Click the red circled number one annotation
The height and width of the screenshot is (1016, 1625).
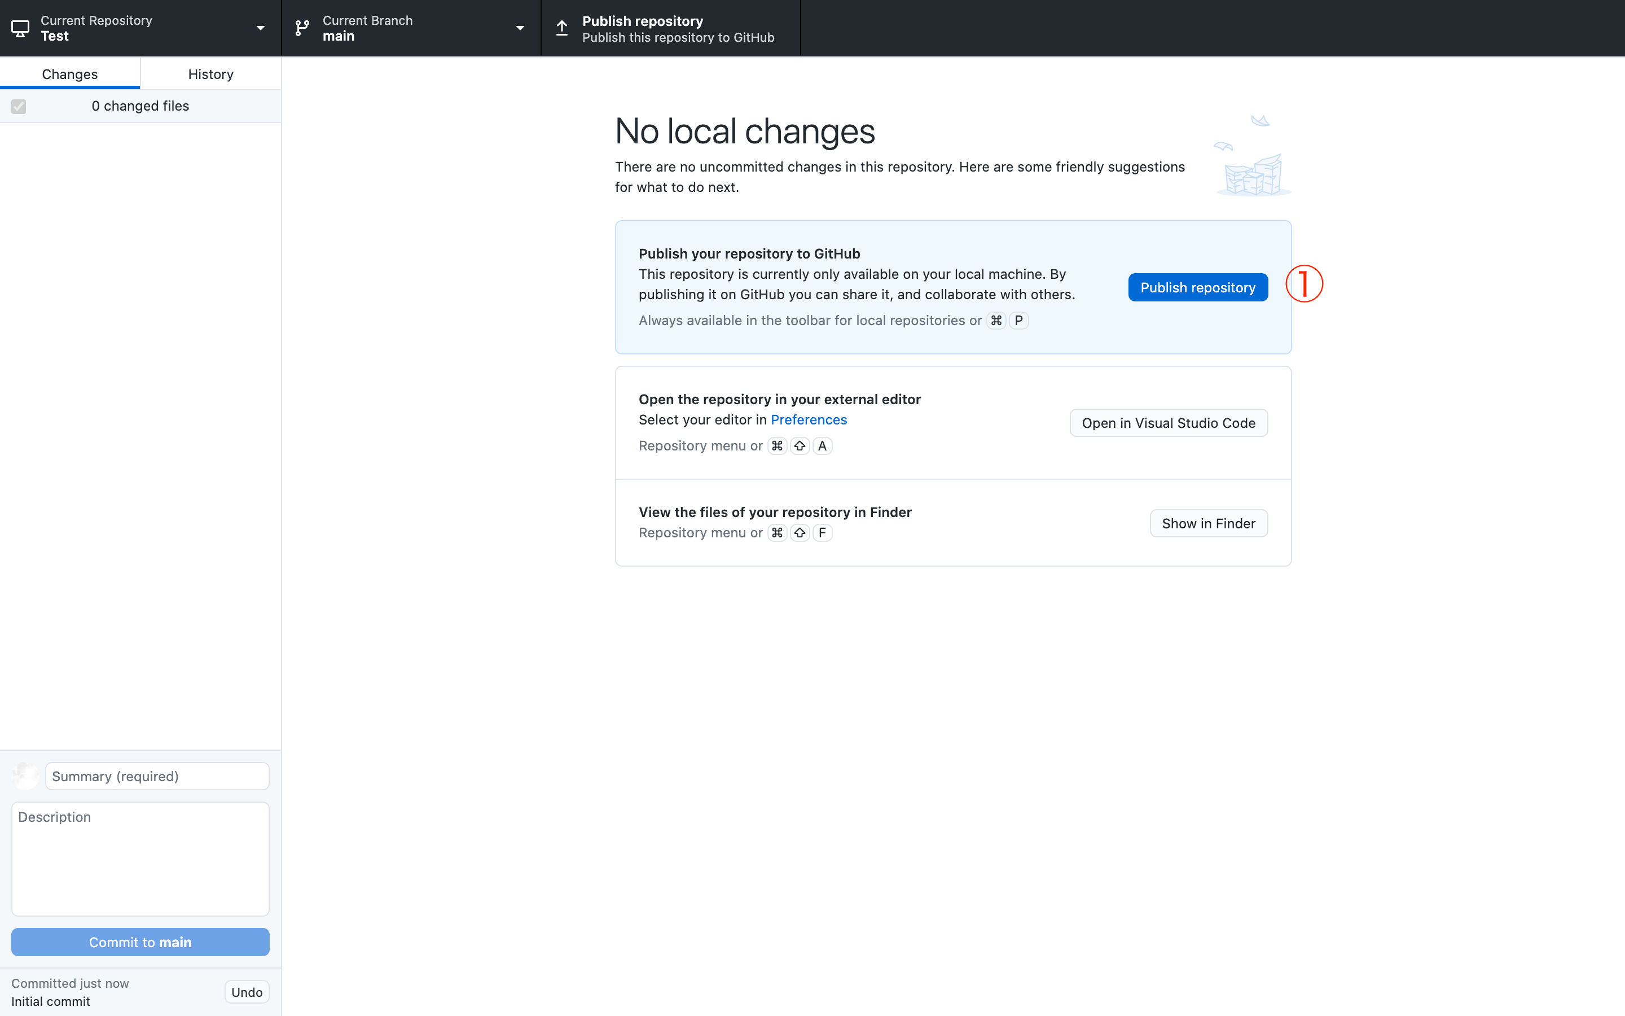click(x=1304, y=283)
